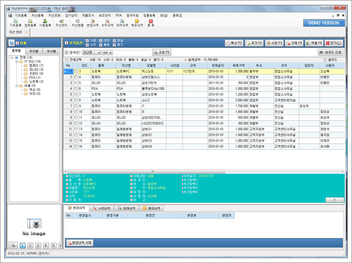Collapse the 전체 (14) root tree node
The image size is (352, 263).
[x=12, y=57]
